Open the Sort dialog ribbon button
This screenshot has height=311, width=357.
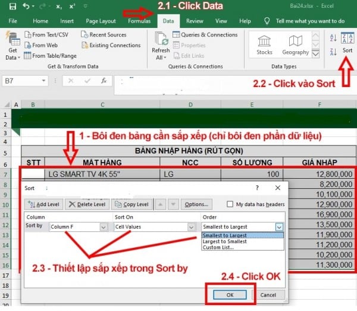(347, 43)
